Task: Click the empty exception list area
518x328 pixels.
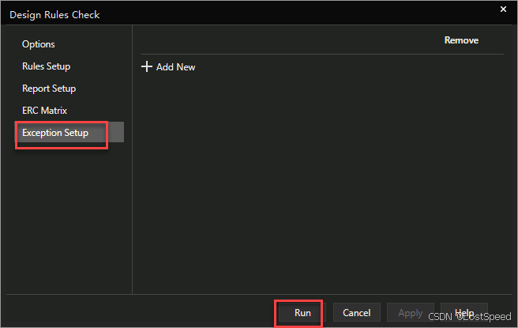Action: pos(316,182)
